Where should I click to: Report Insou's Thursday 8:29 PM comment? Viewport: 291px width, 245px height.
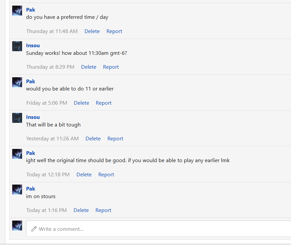coord(111,67)
